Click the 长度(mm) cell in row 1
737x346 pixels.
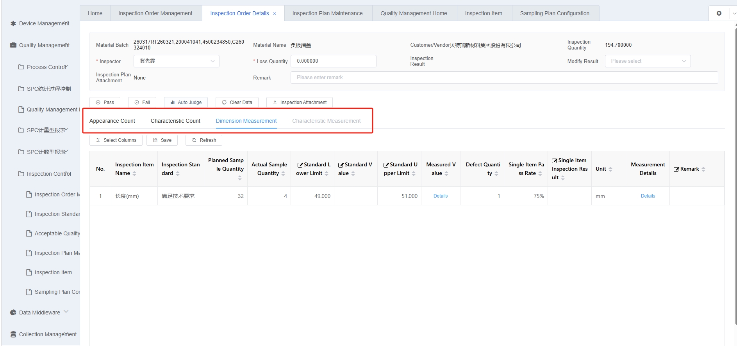tap(134, 196)
